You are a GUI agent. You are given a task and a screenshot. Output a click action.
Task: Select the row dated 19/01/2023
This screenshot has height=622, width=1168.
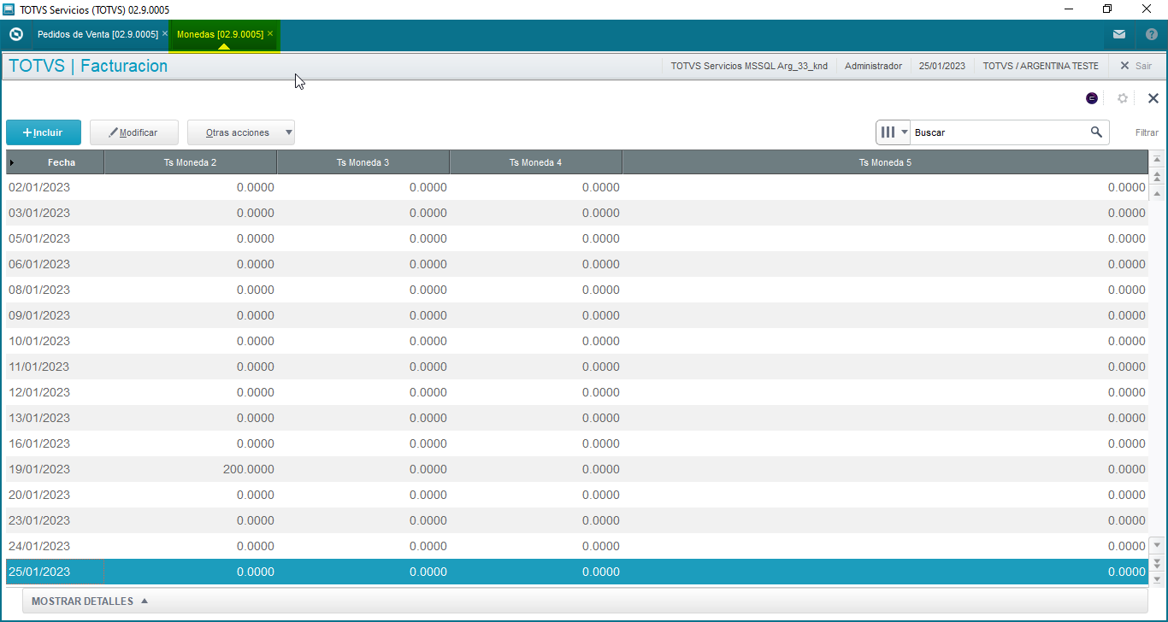pyautogui.click(x=577, y=469)
